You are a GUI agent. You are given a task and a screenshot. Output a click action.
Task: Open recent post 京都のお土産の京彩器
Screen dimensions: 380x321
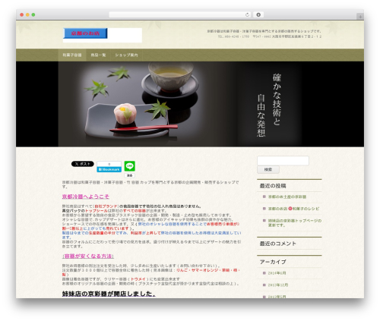click(x=287, y=197)
